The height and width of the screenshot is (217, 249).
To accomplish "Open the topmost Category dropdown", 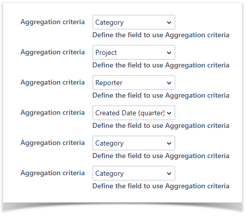I will tap(134, 22).
